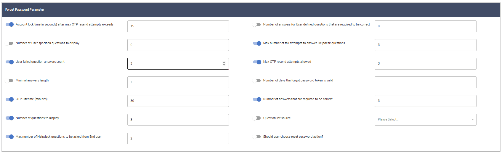Toggle OTP Lifetime (minutes) switch

[9, 99]
